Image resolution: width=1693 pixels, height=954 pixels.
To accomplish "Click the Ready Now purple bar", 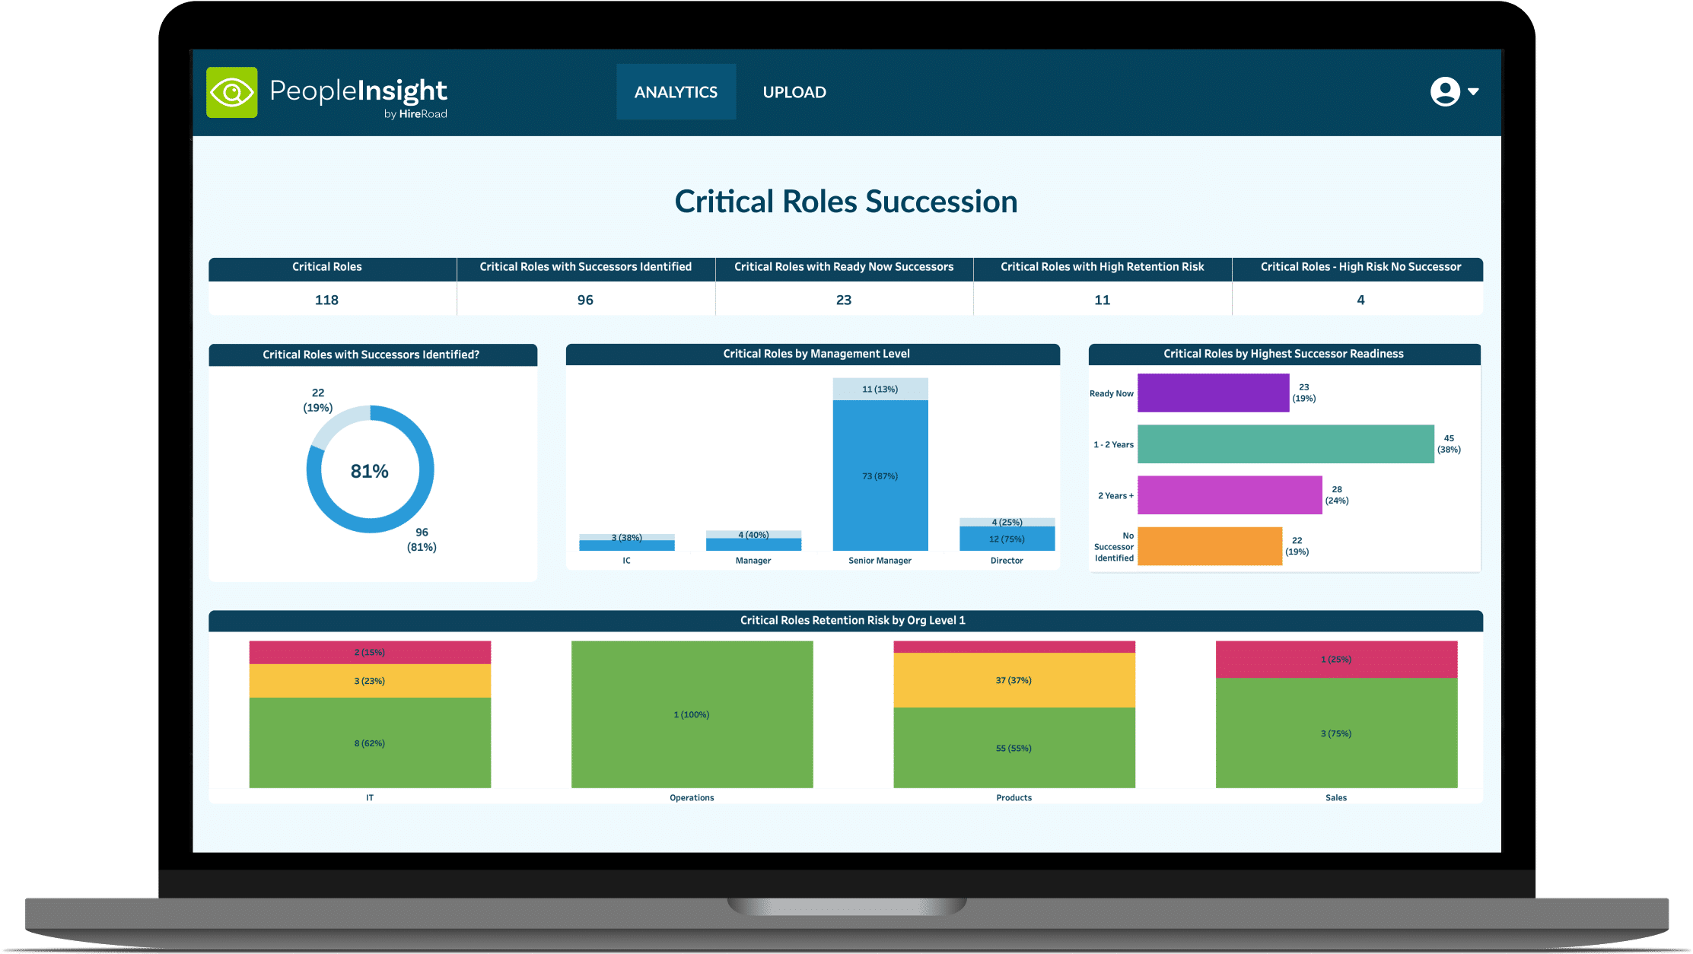I will [1213, 393].
